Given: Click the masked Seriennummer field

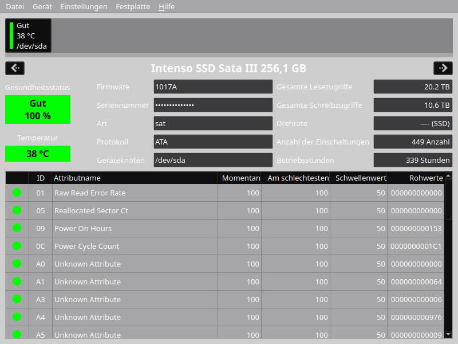Looking at the screenshot, I should coord(213,105).
